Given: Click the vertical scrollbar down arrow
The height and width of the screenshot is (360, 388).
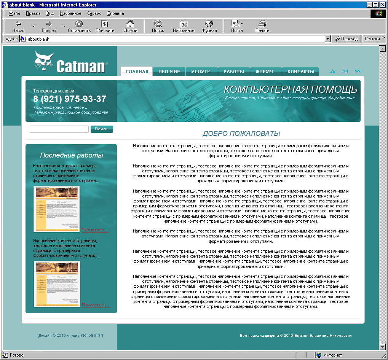Looking at the screenshot, I should (x=383, y=347).
